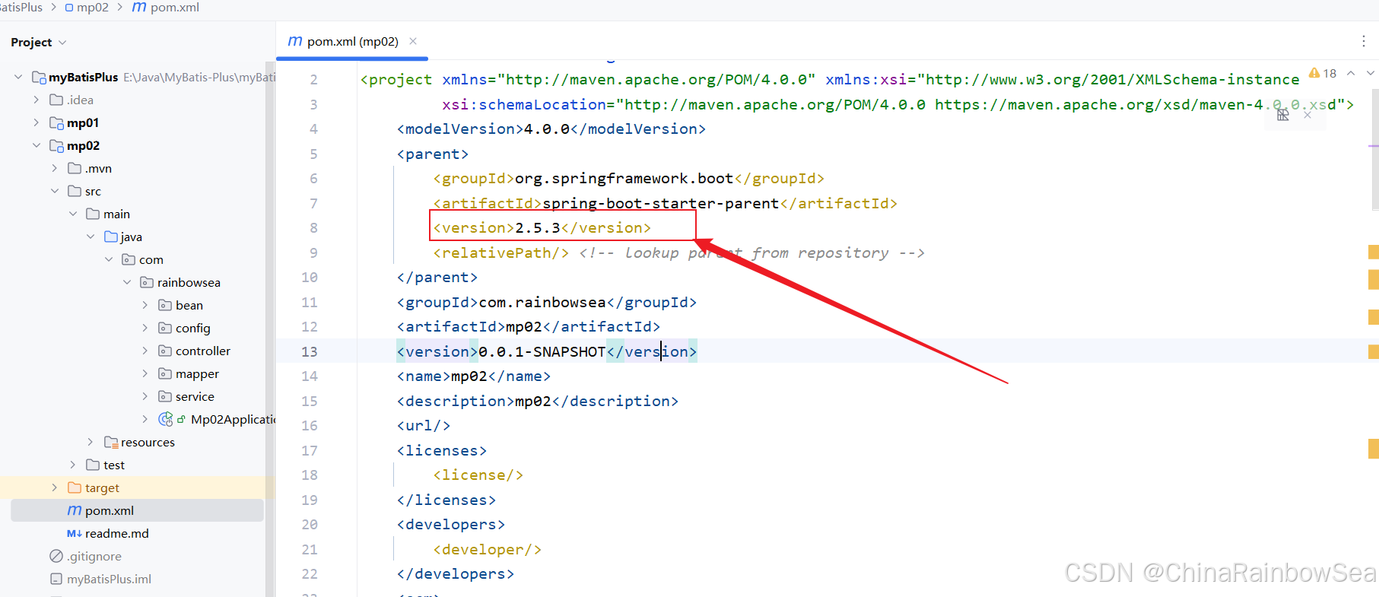1379x597 pixels.
Task: Expand the service package
Action: point(145,396)
